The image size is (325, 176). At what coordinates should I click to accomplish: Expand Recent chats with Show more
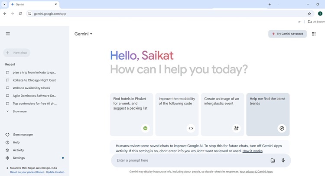[x=19, y=111]
